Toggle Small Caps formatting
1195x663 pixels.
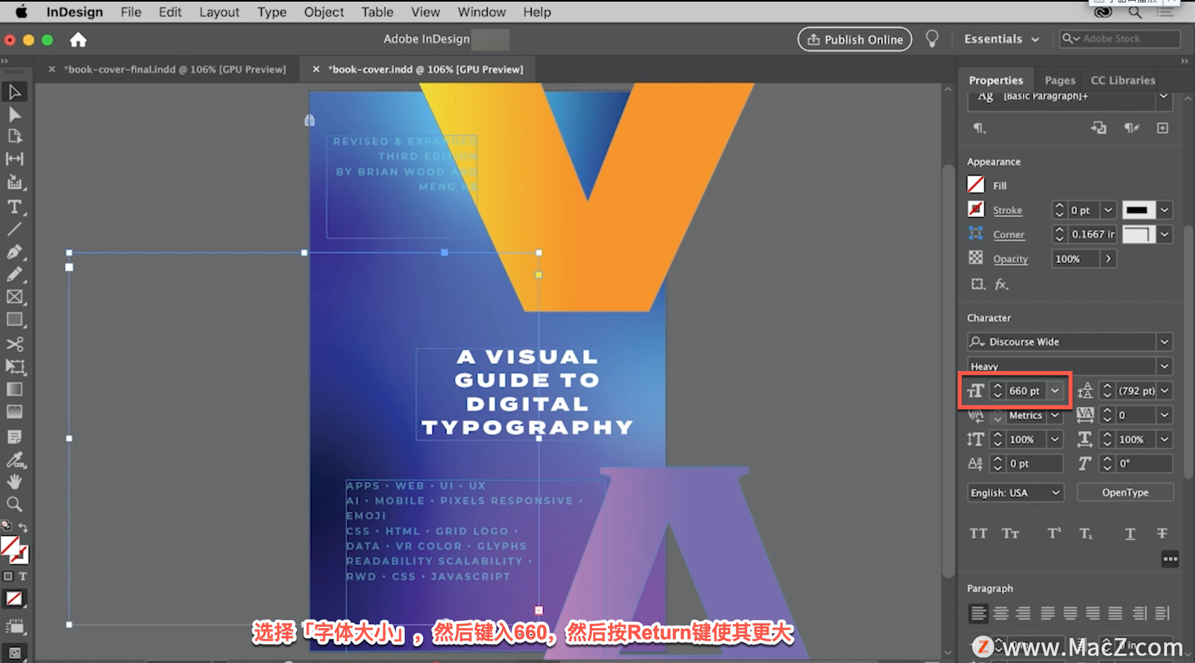(x=1010, y=534)
